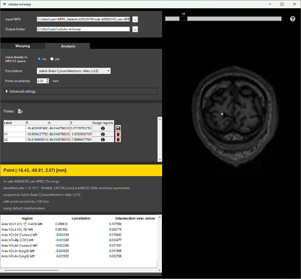Screen dimensions: 301x279
Task: Browse for the Input NIfTI file
Action: point(135,19)
